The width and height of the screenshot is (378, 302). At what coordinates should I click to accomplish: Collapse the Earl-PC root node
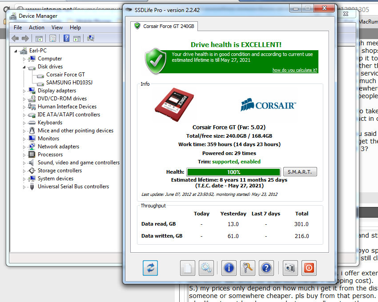pos(16,51)
